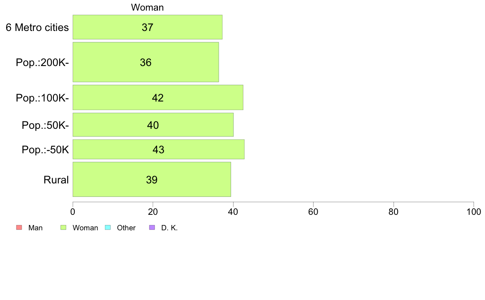This screenshot has height=300, width=485.
Task: Click the Man legend label
Action: pos(35,228)
